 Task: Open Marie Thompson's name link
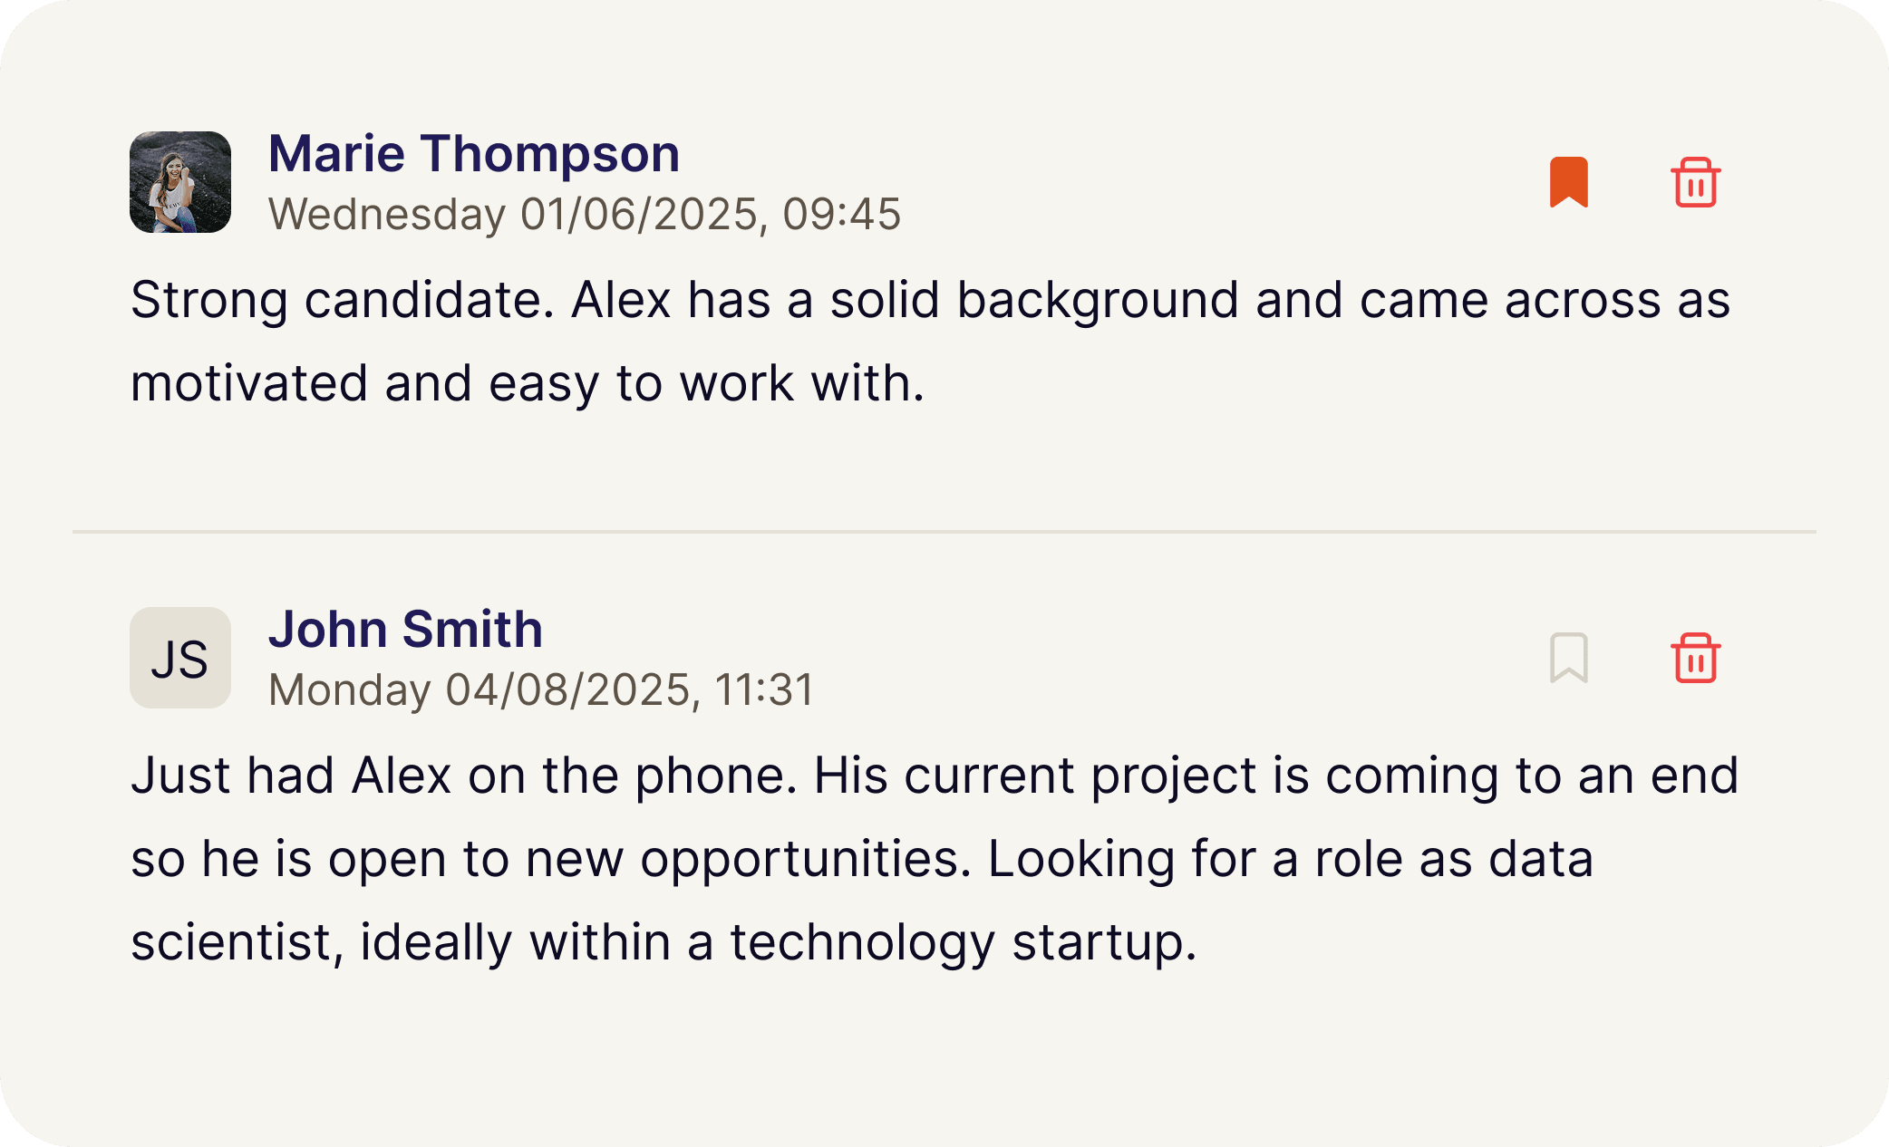point(472,152)
